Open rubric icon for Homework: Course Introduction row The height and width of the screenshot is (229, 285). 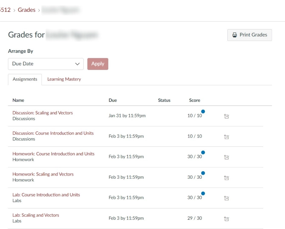[x=226, y=157]
